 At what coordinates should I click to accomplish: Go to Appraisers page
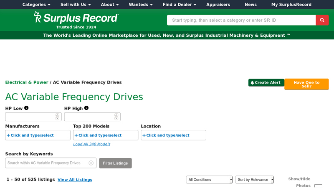pyautogui.click(x=218, y=5)
